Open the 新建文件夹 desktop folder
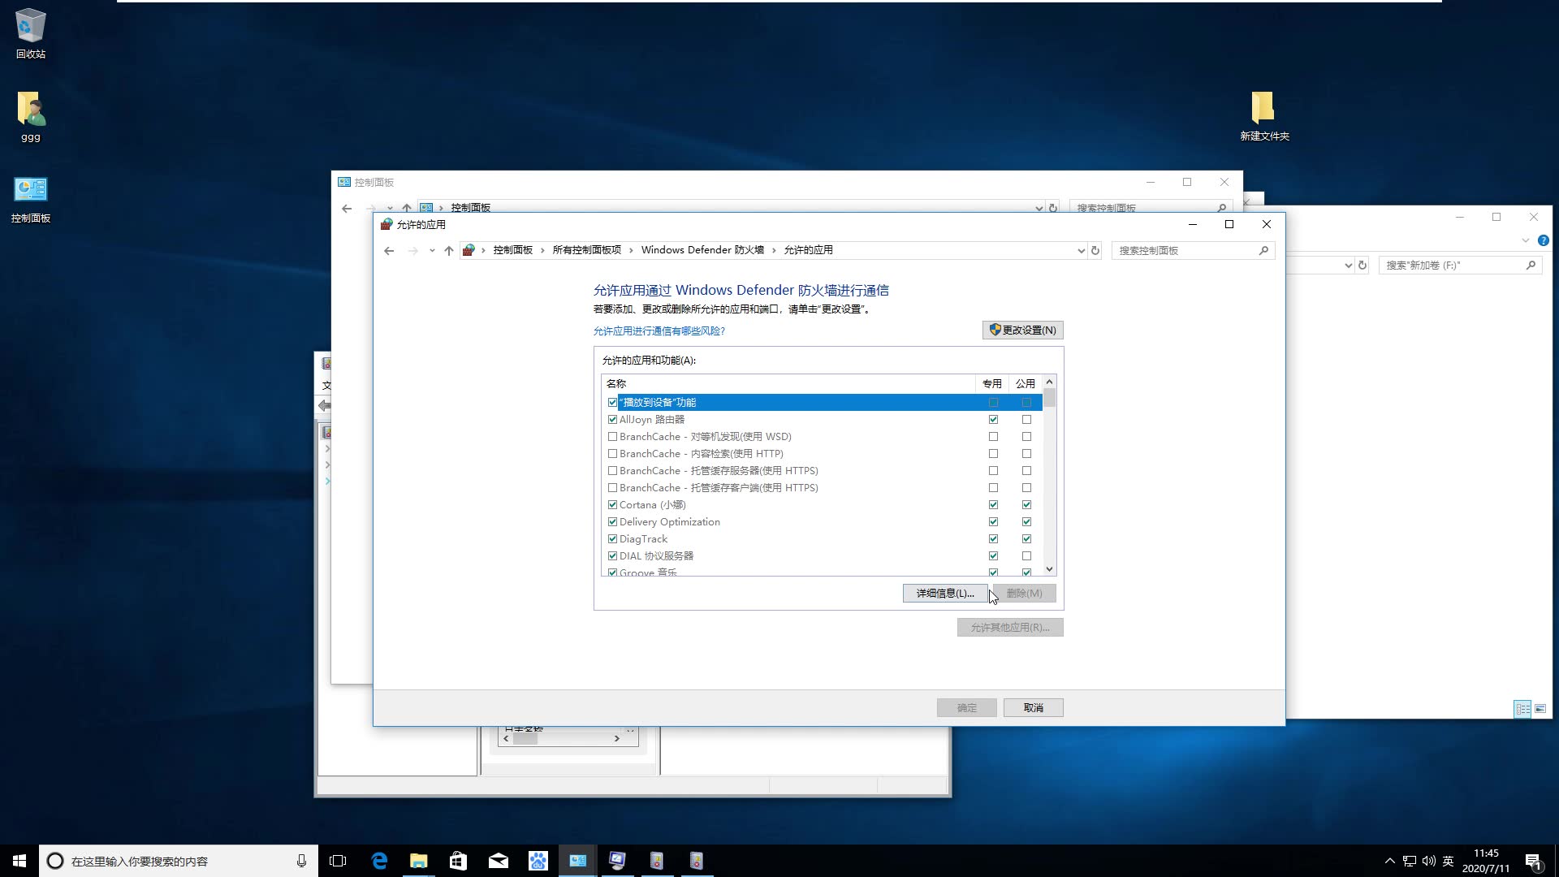This screenshot has width=1559, height=877. [1264, 115]
